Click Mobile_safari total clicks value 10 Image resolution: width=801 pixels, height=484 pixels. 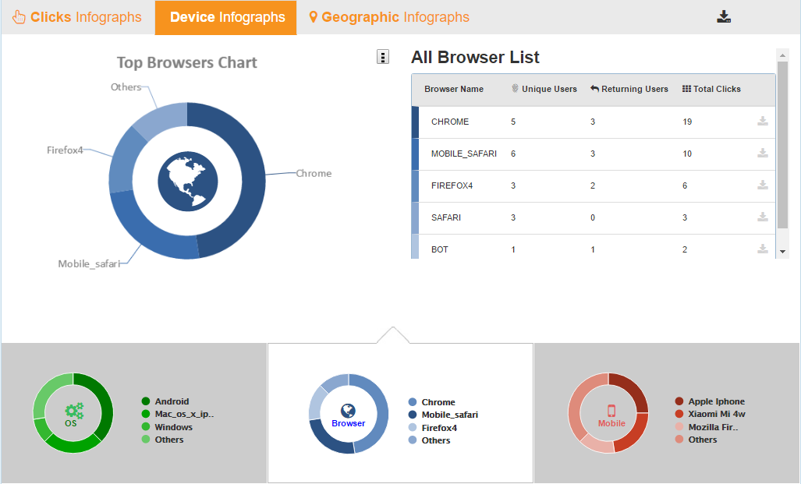coord(687,154)
